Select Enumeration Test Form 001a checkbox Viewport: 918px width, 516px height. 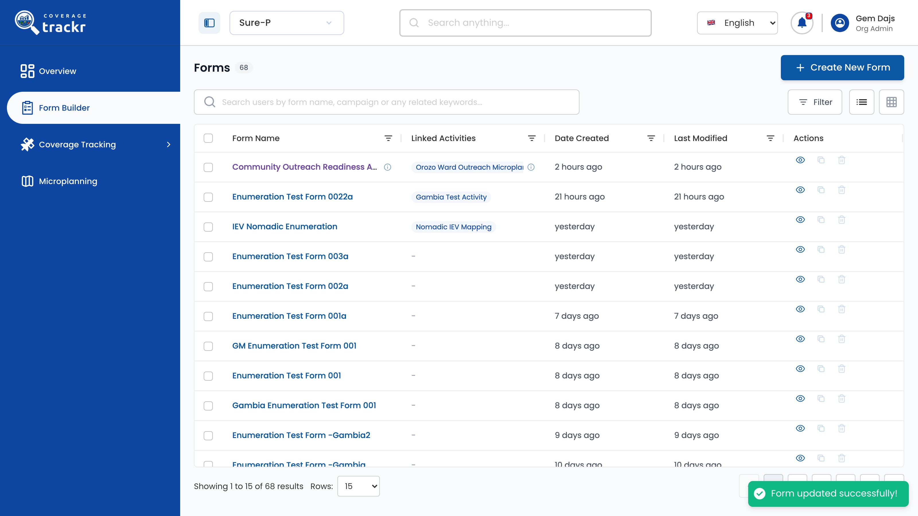click(x=208, y=316)
